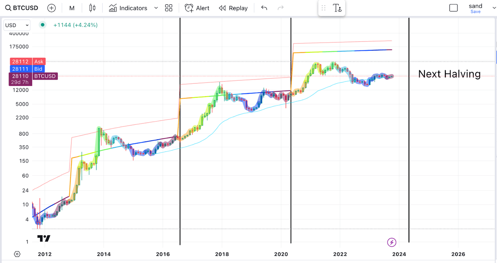Image resolution: width=497 pixels, height=263 pixels.
Task: Select the Next Halving text annotation
Action: pos(449,74)
